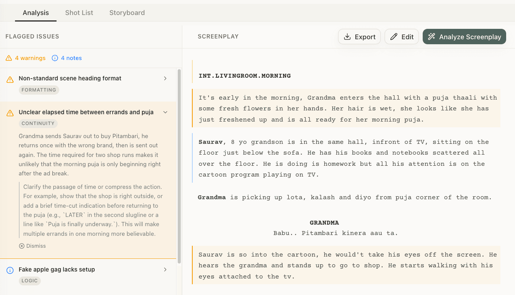The image size is (515, 295).
Task: Dismiss the continuity warning
Action: pyautogui.click(x=33, y=246)
